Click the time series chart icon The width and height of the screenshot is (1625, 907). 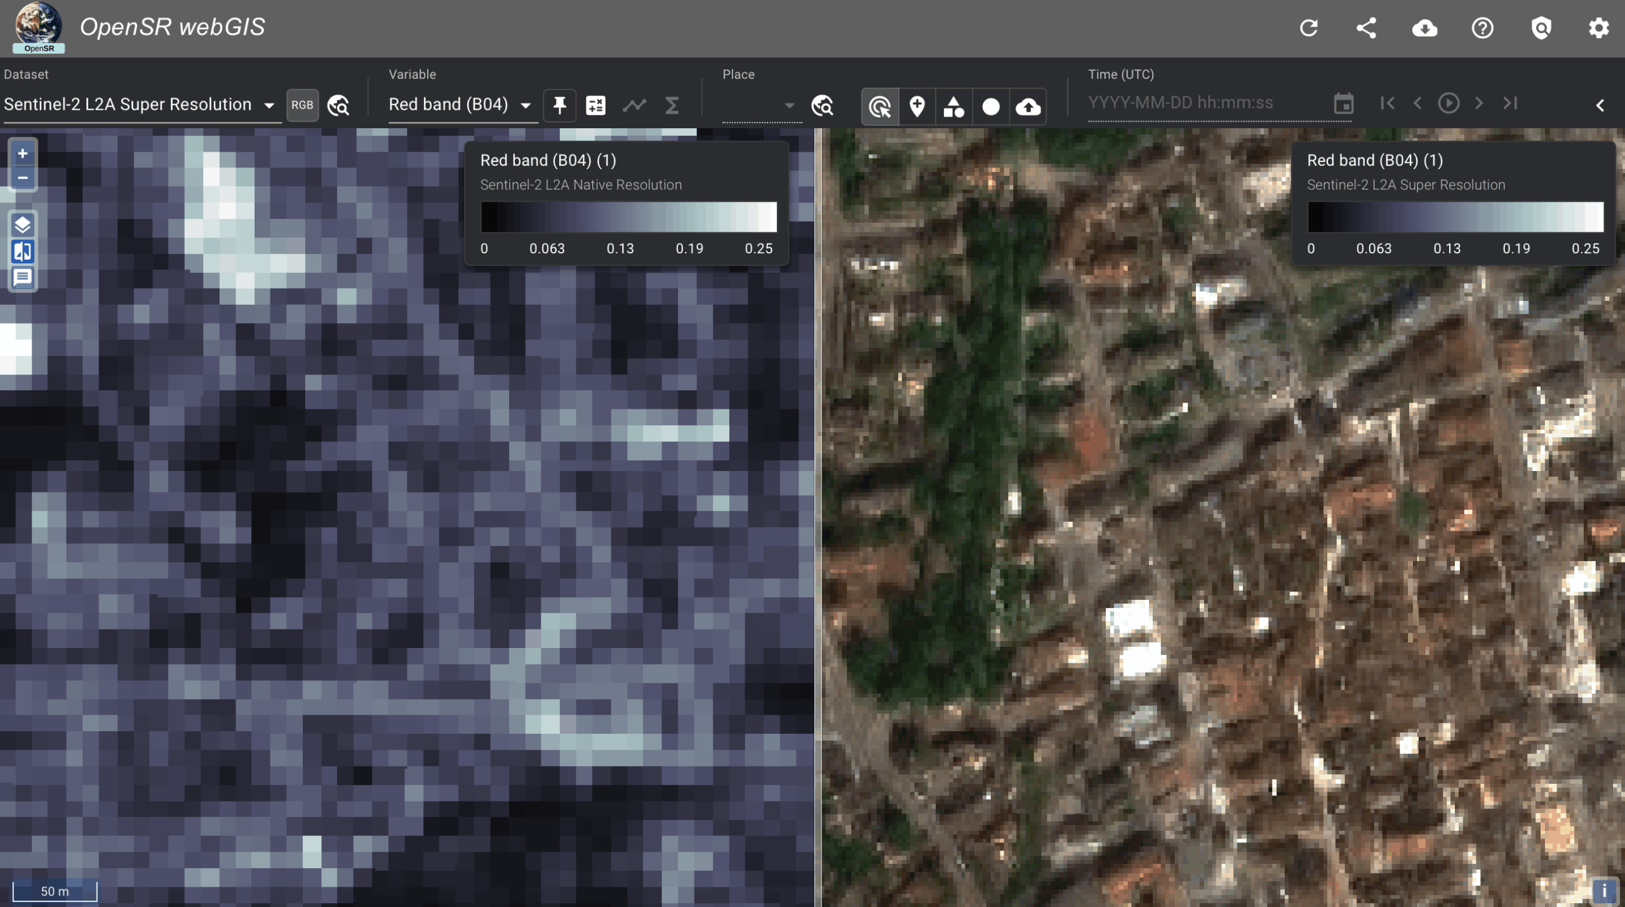[x=633, y=105]
